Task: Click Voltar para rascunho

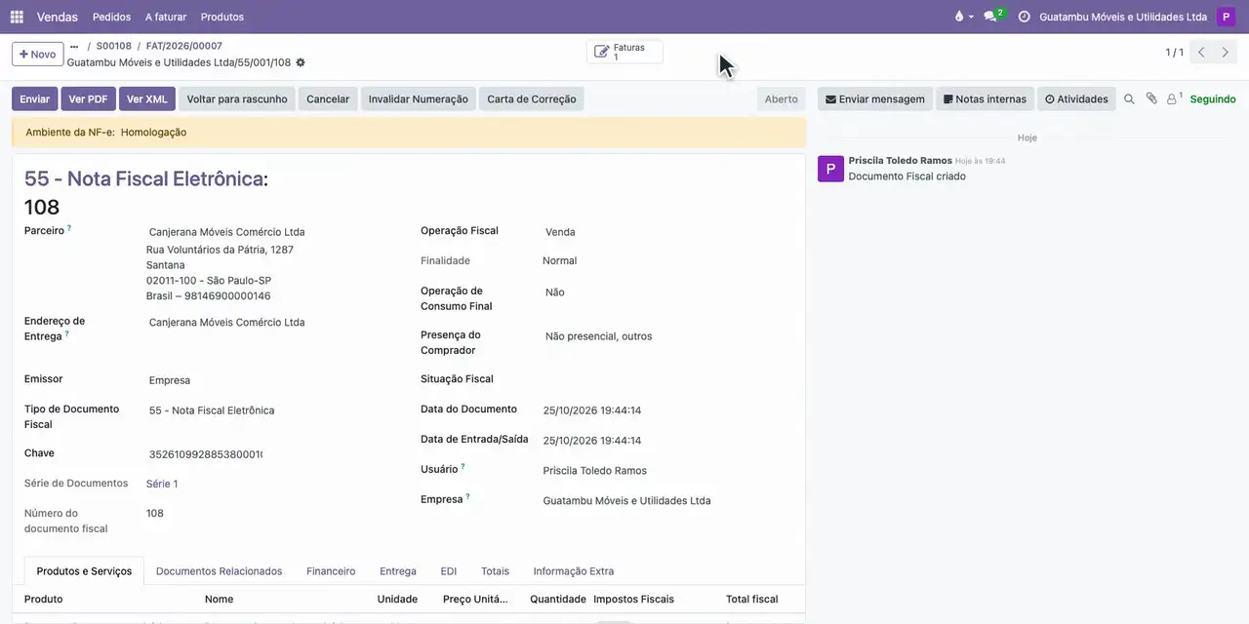Action: [237, 98]
